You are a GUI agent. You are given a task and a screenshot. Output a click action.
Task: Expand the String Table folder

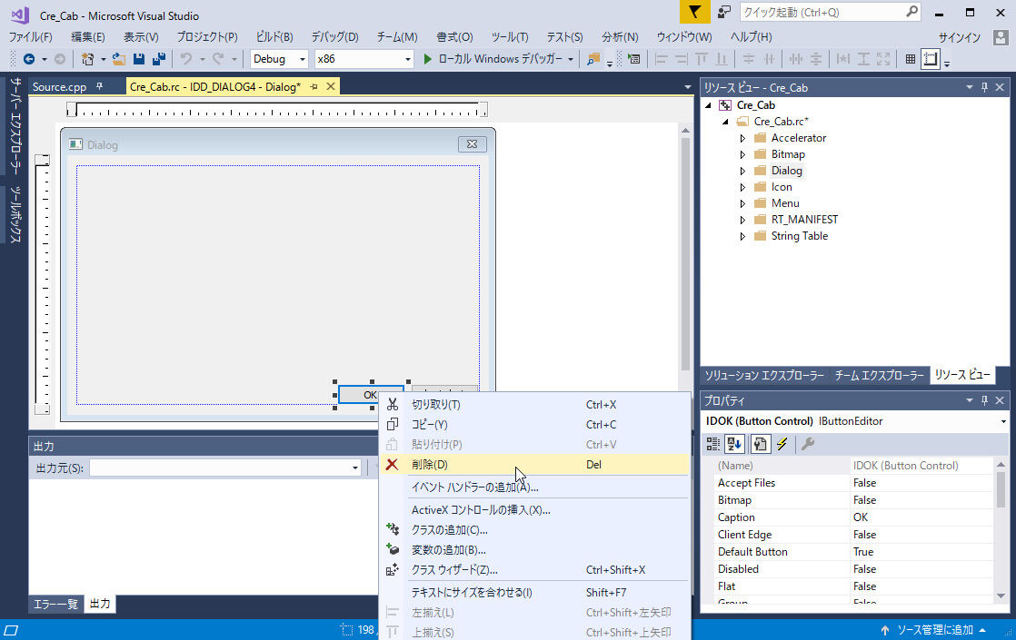(742, 236)
